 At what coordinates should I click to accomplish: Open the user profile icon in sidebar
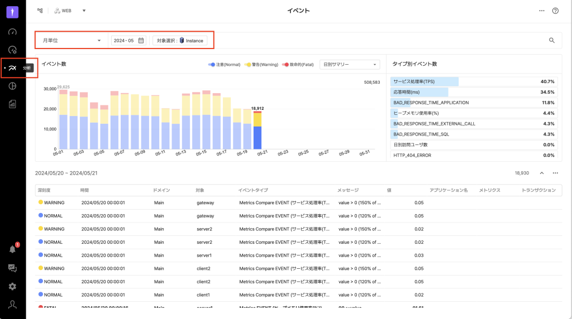[12, 304]
